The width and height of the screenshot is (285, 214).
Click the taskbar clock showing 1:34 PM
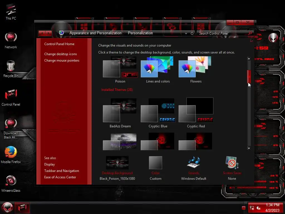coord(272,208)
